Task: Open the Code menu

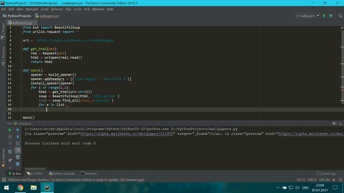Action: (45, 9)
